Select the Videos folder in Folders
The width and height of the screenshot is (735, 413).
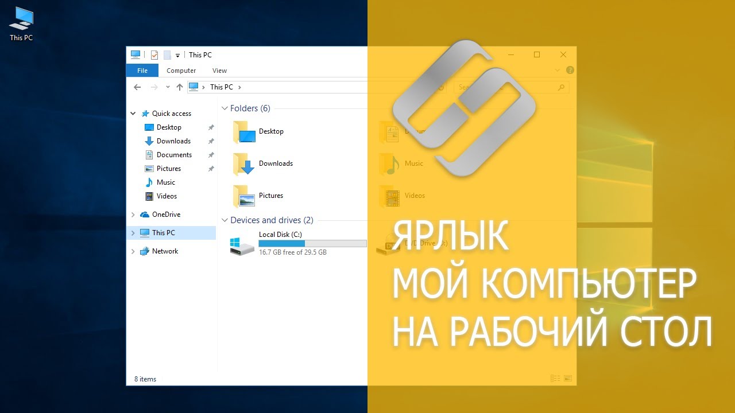point(403,196)
